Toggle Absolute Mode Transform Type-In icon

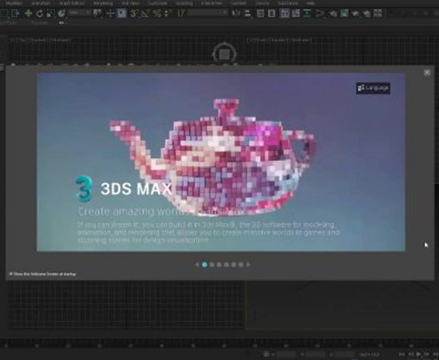coord(266,355)
